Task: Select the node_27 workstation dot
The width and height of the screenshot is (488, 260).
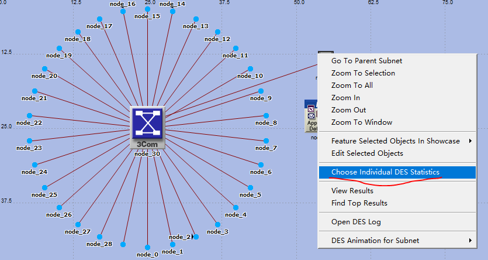Action: (78, 224)
